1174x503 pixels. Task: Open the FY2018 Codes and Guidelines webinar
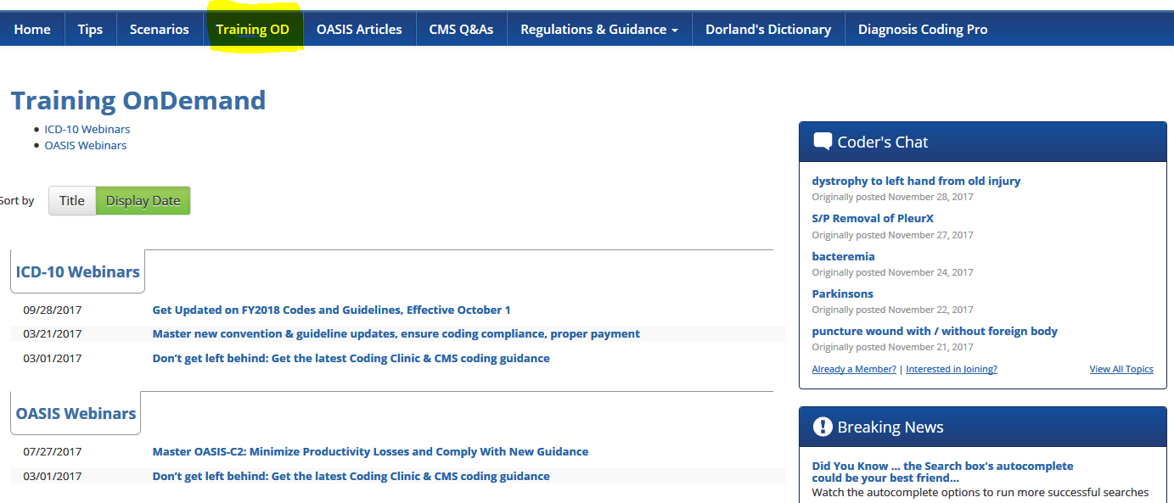tap(331, 310)
